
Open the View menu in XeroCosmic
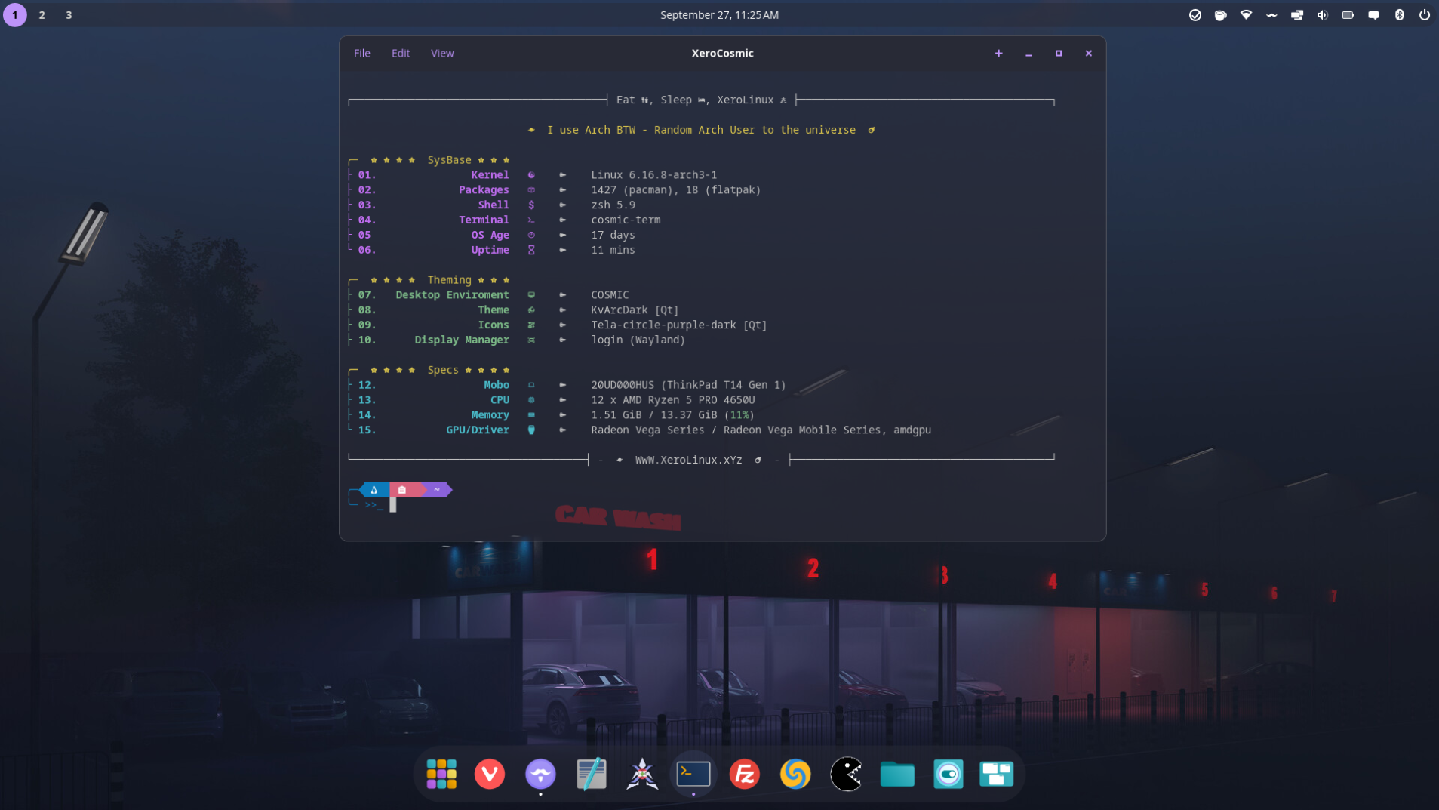pyautogui.click(x=442, y=53)
